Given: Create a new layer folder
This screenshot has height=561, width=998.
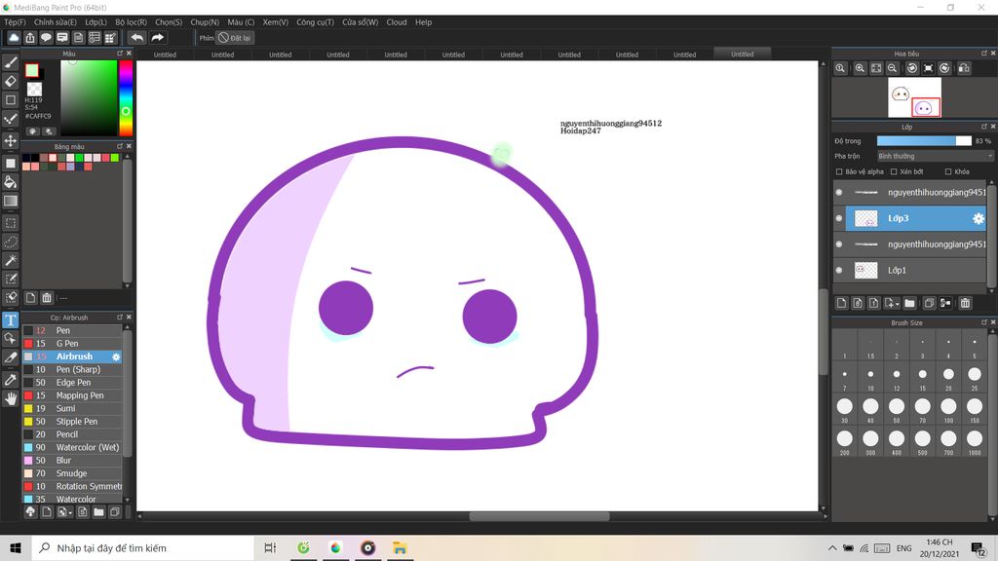Looking at the screenshot, I should click(x=909, y=304).
